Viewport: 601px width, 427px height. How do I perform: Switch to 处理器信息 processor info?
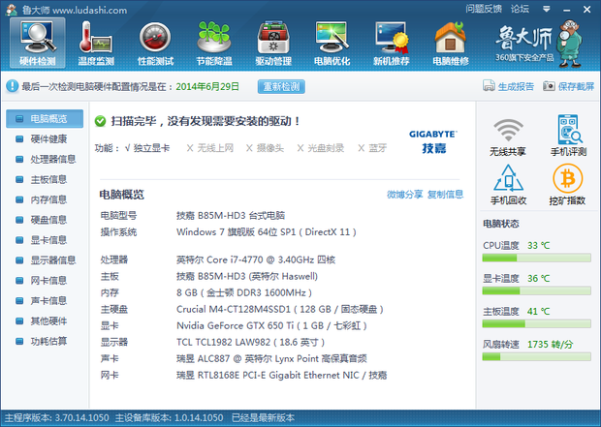[52, 159]
